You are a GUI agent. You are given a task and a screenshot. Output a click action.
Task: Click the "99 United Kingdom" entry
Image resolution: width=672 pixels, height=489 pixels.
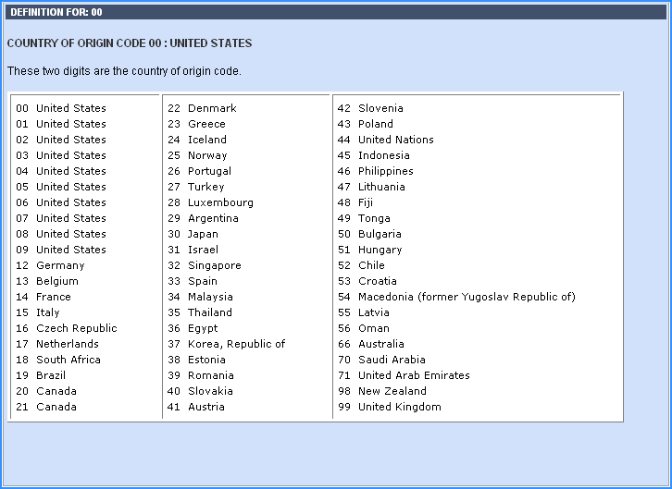click(x=390, y=407)
